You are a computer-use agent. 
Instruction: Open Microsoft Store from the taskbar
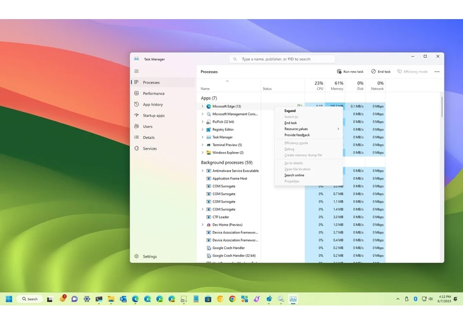coord(208,299)
